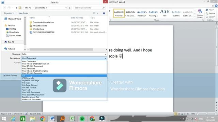Apply Title style

coord(165,14)
